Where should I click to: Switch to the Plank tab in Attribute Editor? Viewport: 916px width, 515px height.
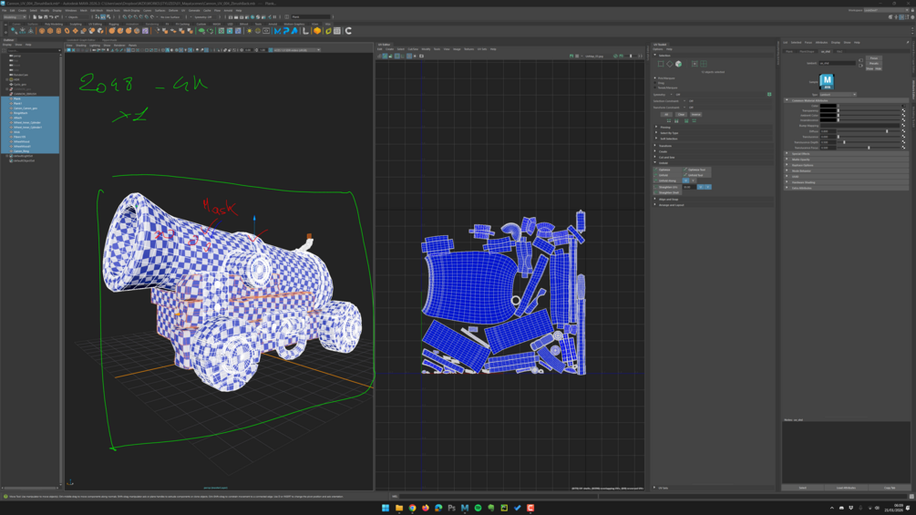click(x=789, y=51)
